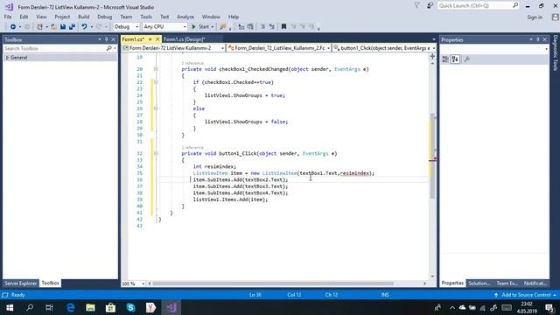
Task: Click the Uncomment Selected Lines icon
Action: coord(272,27)
